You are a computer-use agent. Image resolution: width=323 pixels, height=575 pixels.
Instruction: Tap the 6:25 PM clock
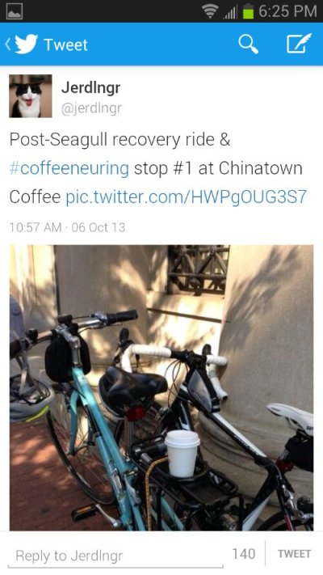point(287,11)
